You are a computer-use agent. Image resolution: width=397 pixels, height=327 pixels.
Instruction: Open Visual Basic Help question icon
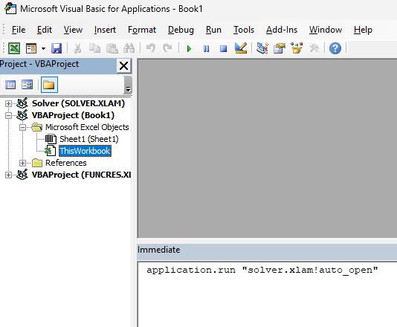point(335,48)
